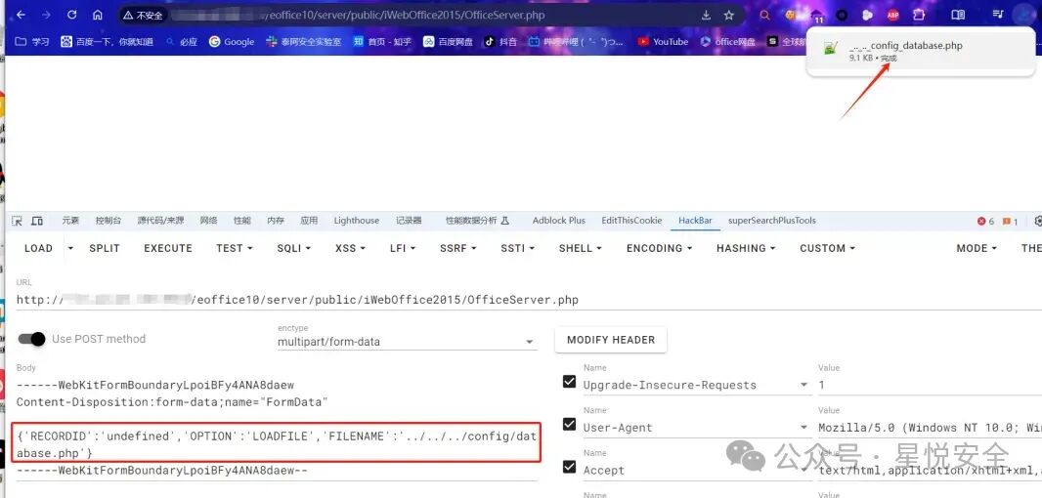Click HackBar SPLIT button
The width and height of the screenshot is (1042, 498).
click(105, 248)
